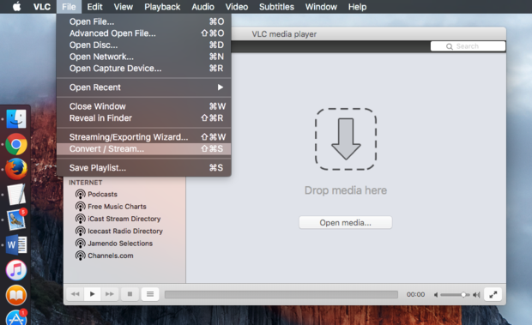
Task: Open the Mail eagle stamp dock icon
Action: coord(16,220)
